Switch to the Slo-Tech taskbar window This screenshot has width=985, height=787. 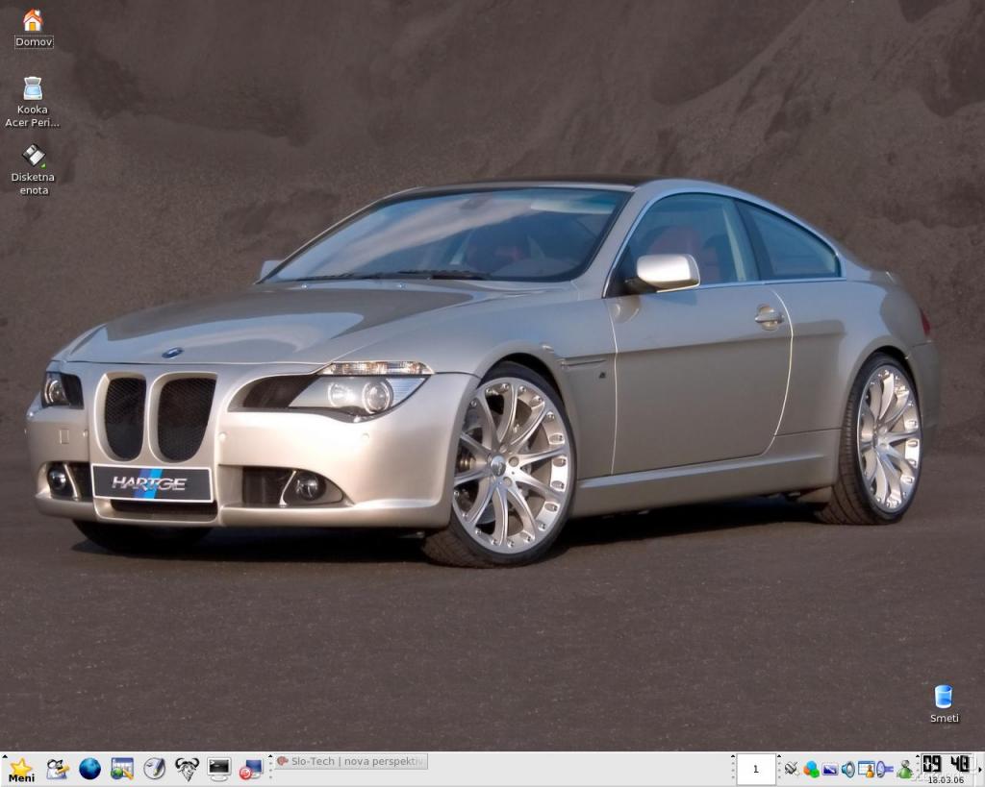click(x=351, y=761)
